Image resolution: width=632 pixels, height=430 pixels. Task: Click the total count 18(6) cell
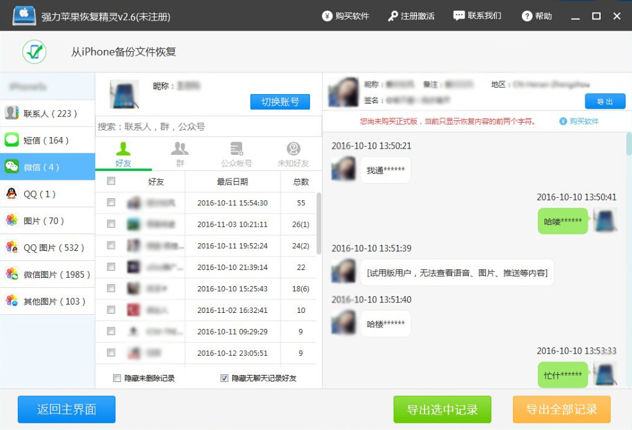[x=301, y=289]
